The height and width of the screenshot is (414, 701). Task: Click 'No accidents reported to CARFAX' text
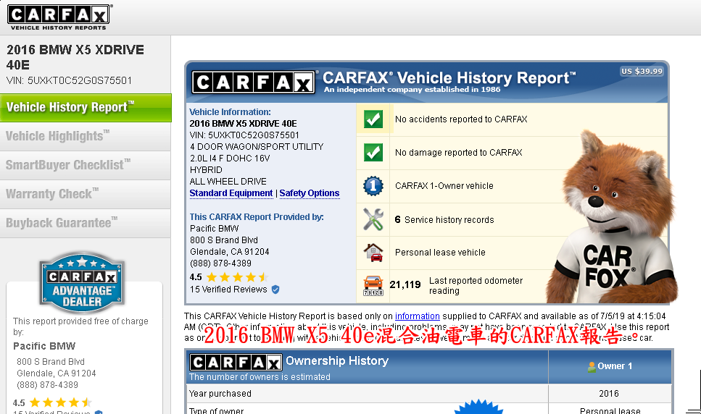[x=461, y=119]
